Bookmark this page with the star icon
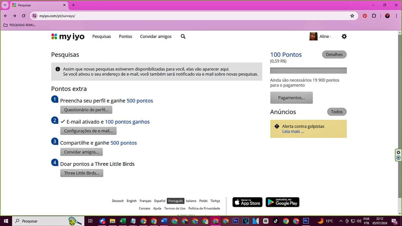 tap(352, 16)
